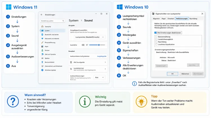Uncheck Alle Erweiterungen deaktivieren checkbox
The height and width of the screenshot is (118, 211).
pos(155,33)
